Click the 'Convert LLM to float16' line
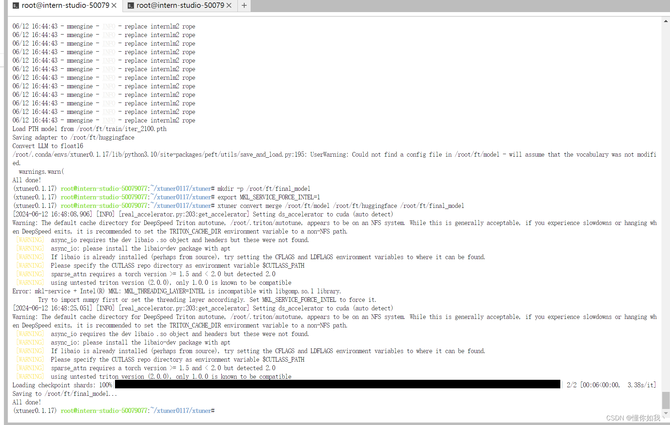Screen dimensions: 670x425 click(48, 146)
